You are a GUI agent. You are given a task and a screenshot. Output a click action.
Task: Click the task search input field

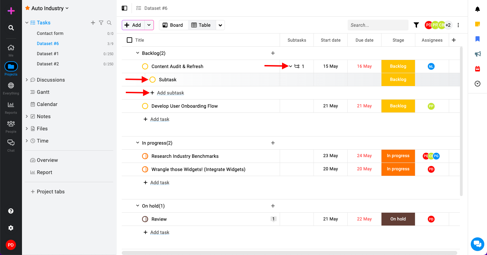pos(378,25)
